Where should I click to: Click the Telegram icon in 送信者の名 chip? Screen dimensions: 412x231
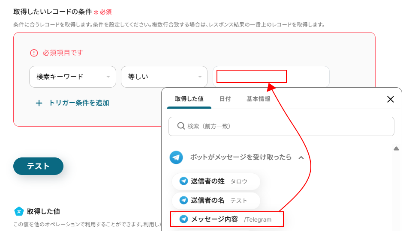pyautogui.click(x=183, y=200)
